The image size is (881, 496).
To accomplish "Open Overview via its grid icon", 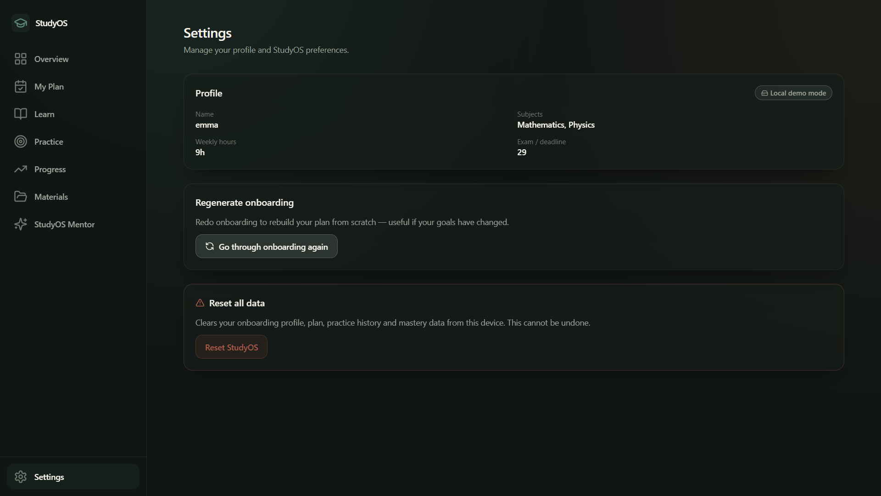I will point(21,59).
